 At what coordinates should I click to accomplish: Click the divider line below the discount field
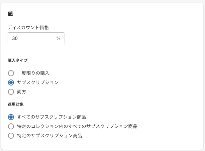coord(102,51)
